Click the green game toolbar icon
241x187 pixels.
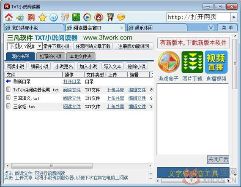click(x=76, y=17)
